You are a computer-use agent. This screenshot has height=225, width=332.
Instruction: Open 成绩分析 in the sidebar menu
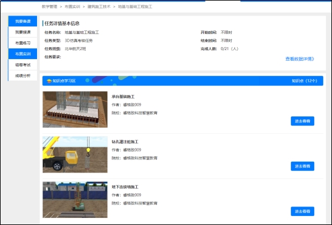coord(23,76)
